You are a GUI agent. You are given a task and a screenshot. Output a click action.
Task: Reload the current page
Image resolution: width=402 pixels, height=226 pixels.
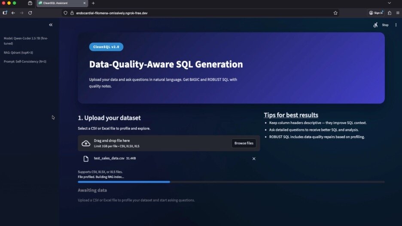(x=30, y=13)
